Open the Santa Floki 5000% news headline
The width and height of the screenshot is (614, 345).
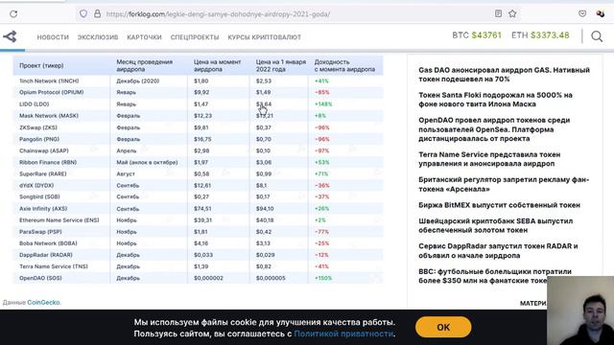coord(495,100)
